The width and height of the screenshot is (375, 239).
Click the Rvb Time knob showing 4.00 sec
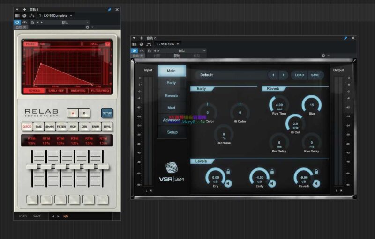click(279, 105)
